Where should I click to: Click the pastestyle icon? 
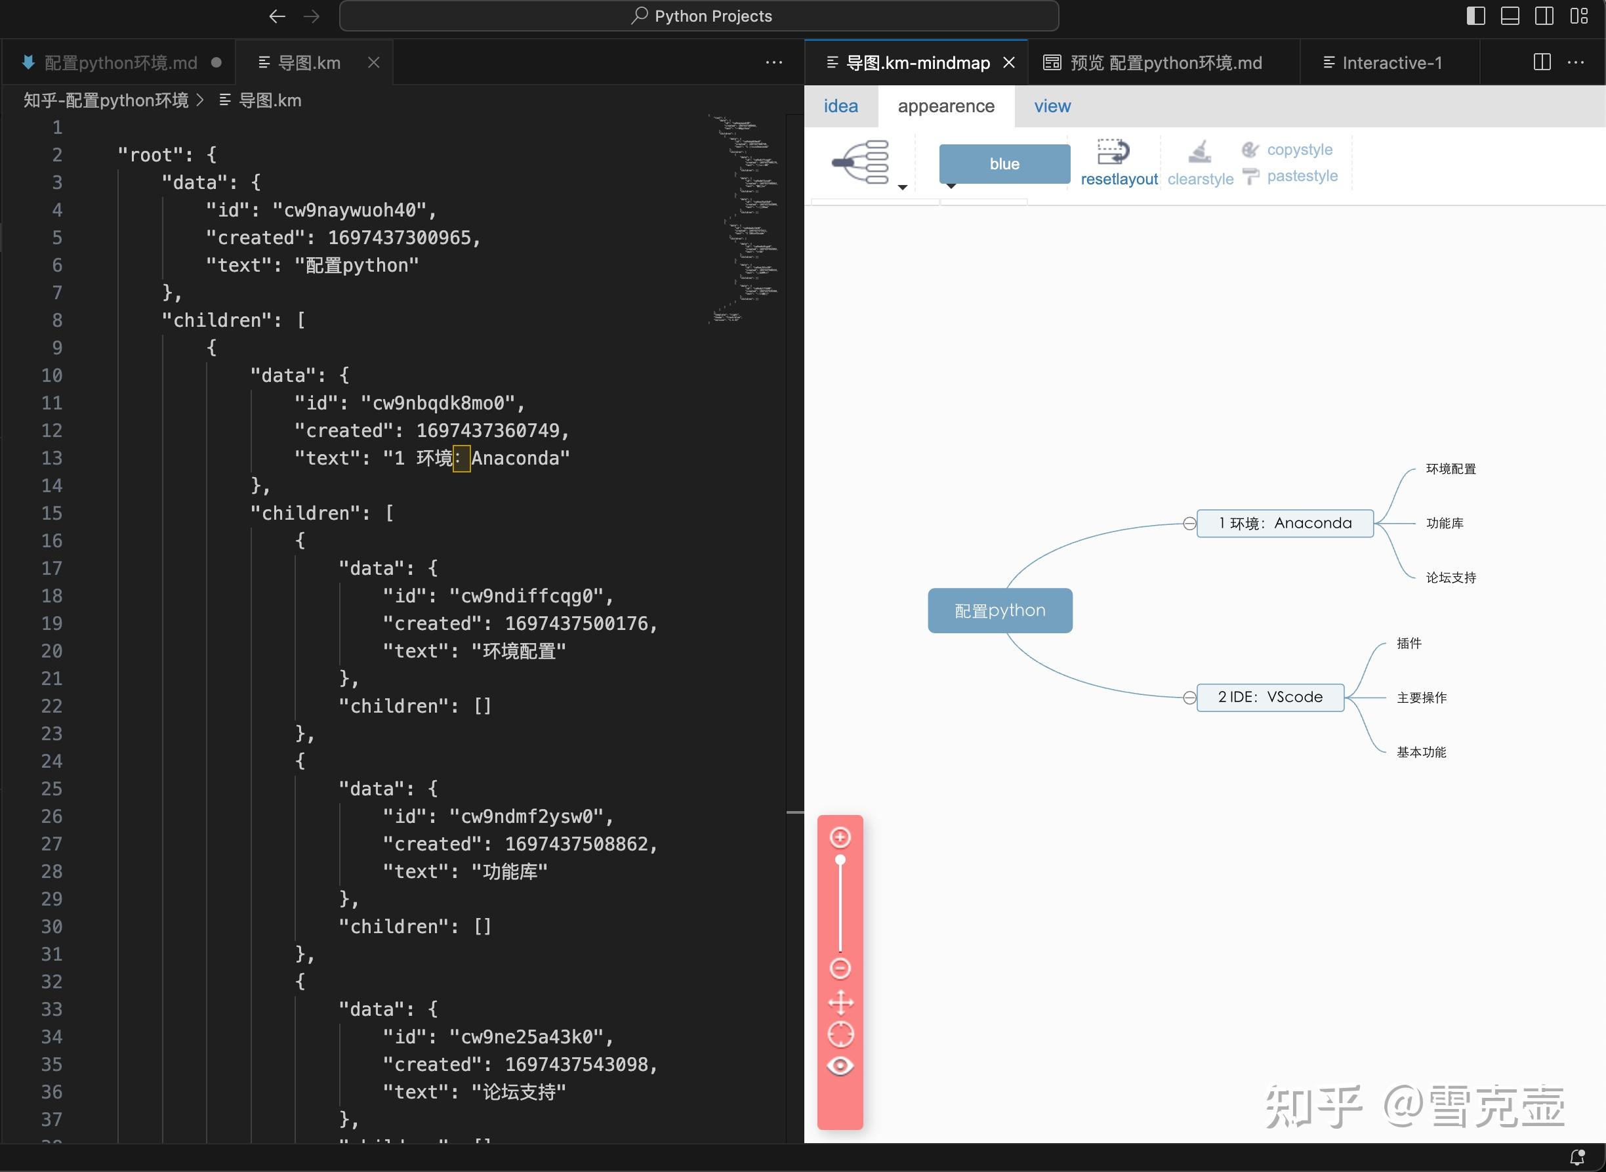tap(1251, 176)
